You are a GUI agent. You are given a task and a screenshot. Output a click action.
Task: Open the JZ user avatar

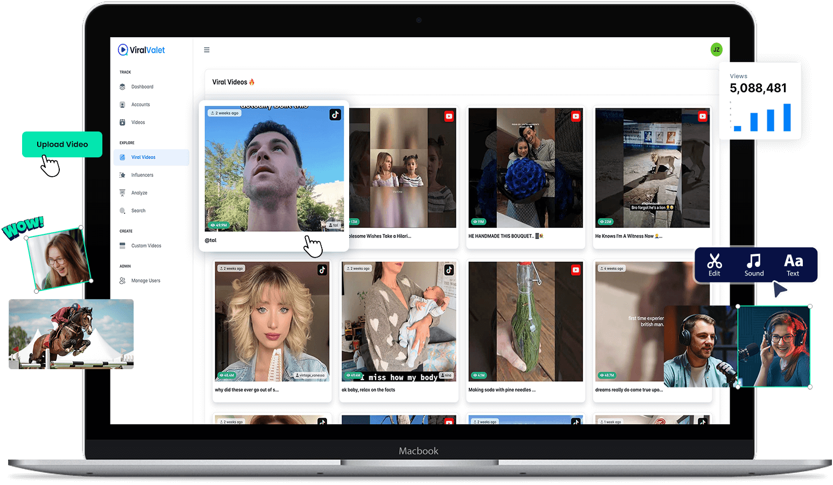click(716, 50)
